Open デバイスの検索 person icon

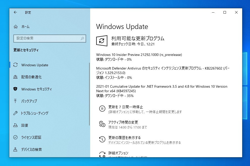15,149
